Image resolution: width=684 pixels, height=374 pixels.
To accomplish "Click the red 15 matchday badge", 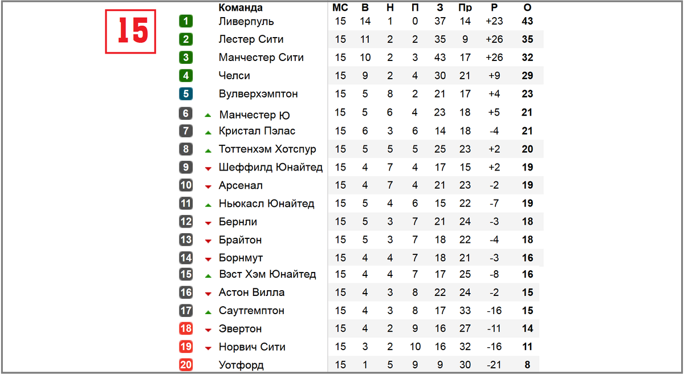I will point(131,31).
